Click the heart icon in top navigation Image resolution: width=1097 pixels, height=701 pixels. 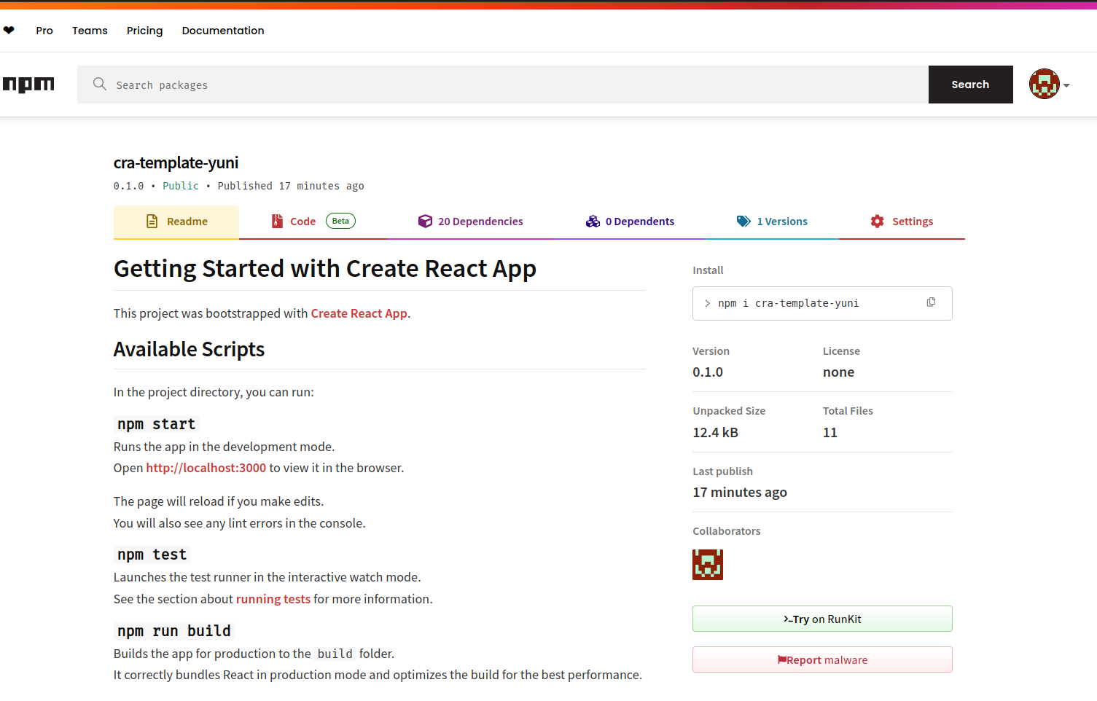click(x=9, y=31)
